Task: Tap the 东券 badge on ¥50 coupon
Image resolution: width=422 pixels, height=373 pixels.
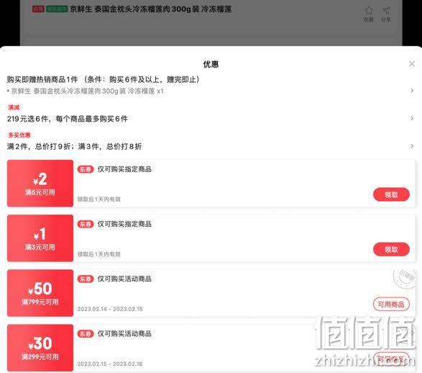Action: coord(86,279)
